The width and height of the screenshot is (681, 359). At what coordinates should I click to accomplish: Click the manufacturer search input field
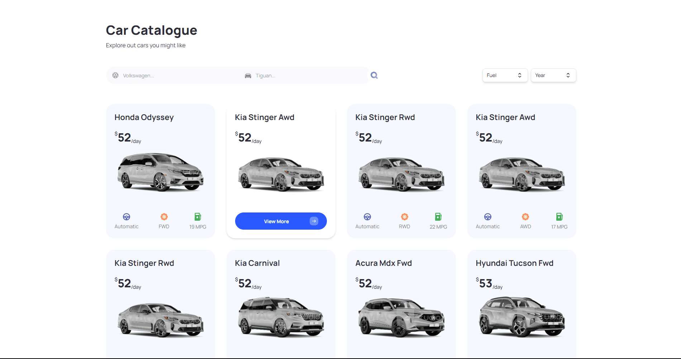pyautogui.click(x=172, y=75)
